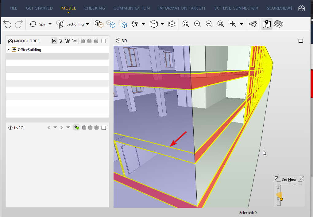The width and height of the screenshot is (313, 217).
Task: Click the Selected: 0 status text
Action: [248, 213]
